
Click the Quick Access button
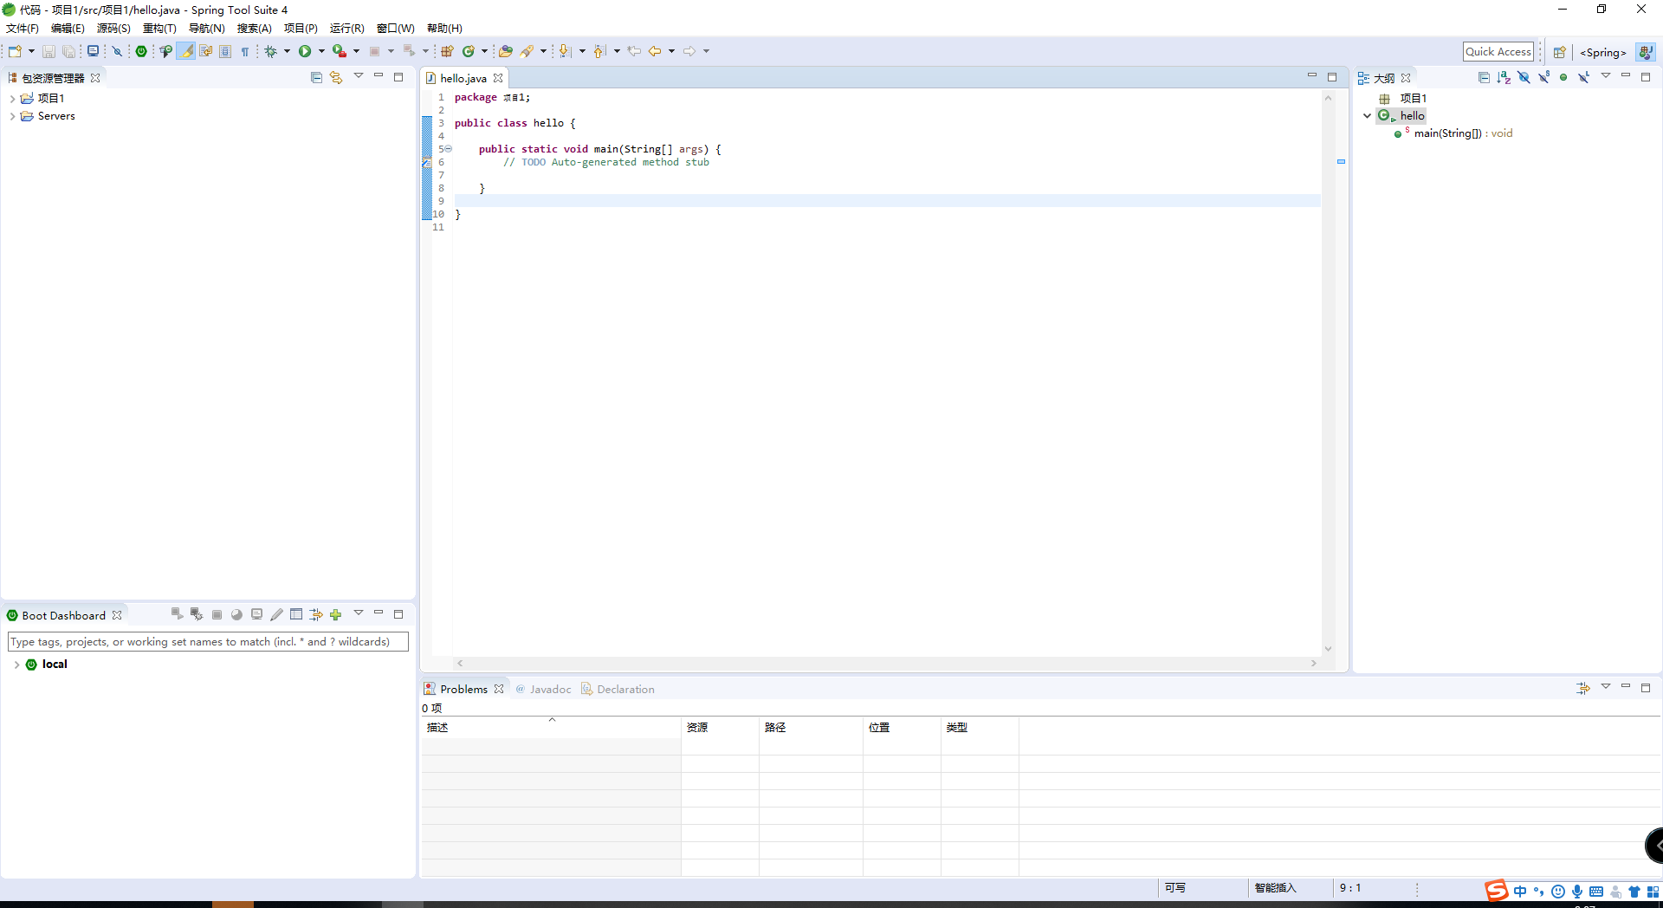coord(1498,51)
